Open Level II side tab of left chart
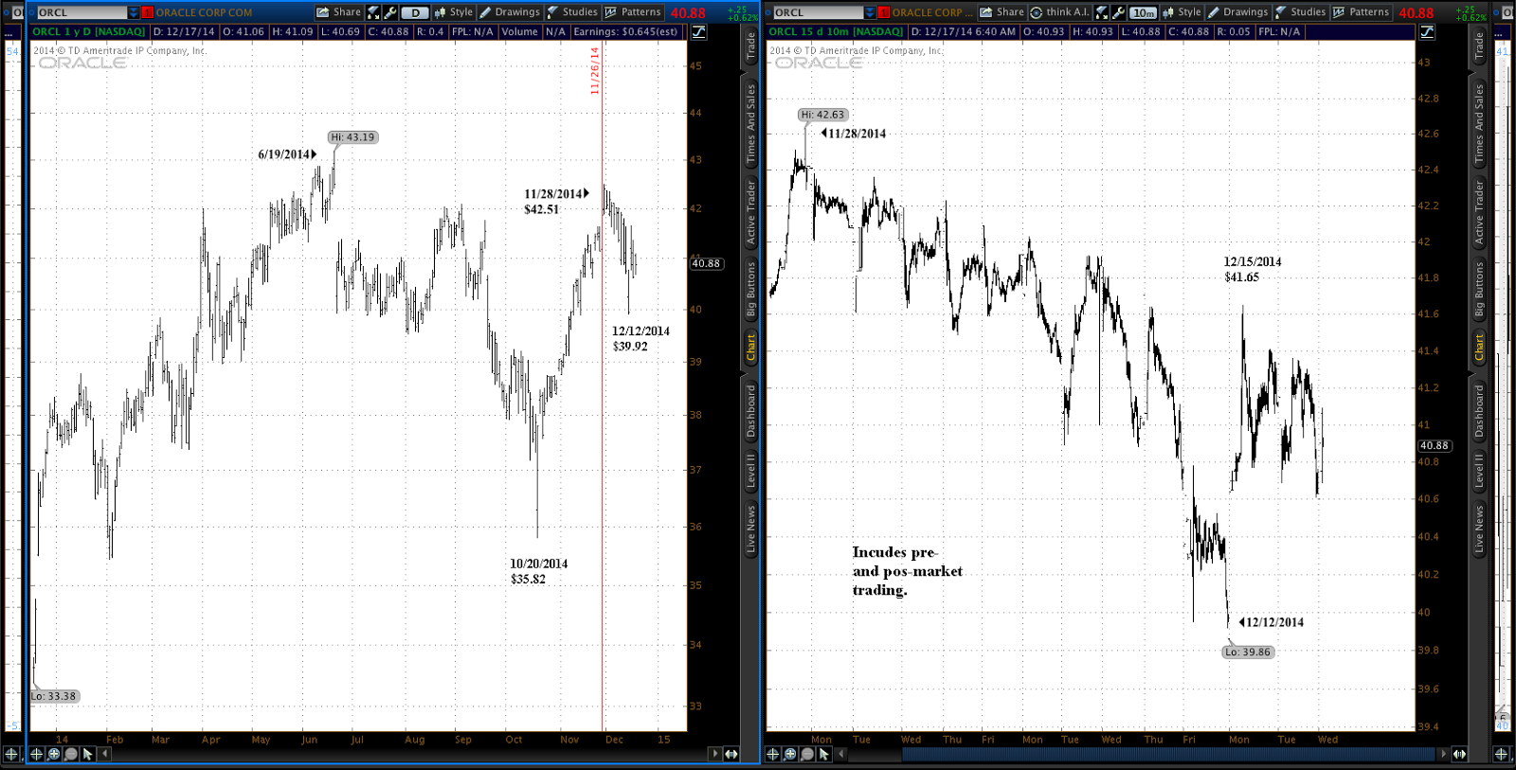1516x770 pixels. (750, 471)
